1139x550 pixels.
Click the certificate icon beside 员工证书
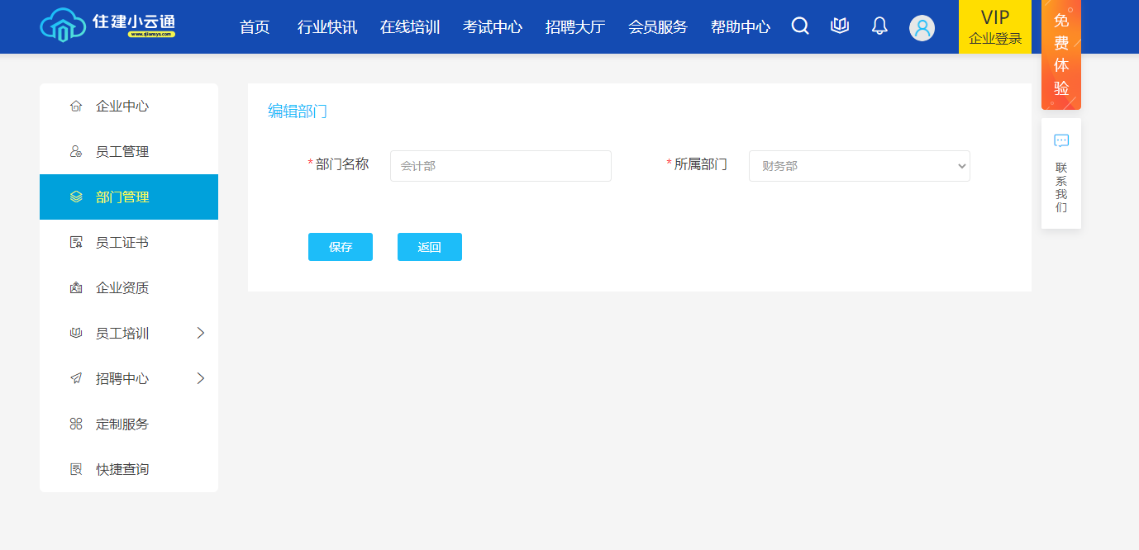(76, 243)
